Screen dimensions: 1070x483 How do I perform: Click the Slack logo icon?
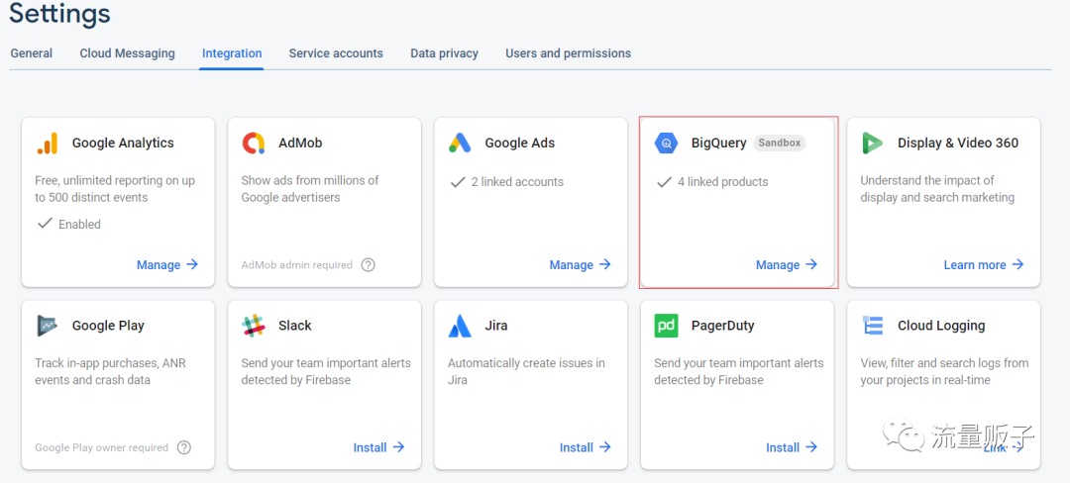tap(254, 326)
